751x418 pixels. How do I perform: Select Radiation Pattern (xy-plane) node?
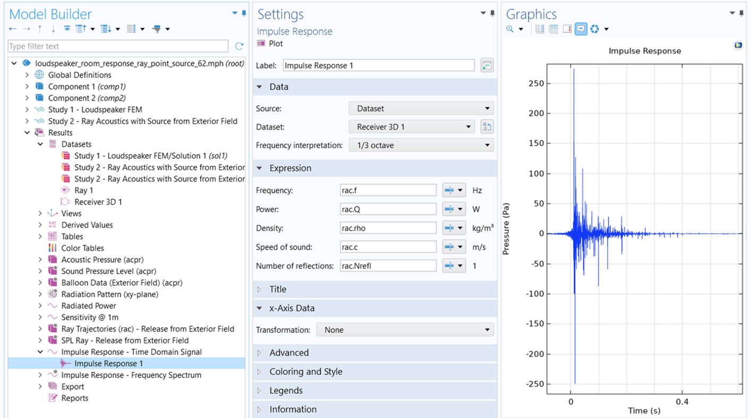(109, 294)
